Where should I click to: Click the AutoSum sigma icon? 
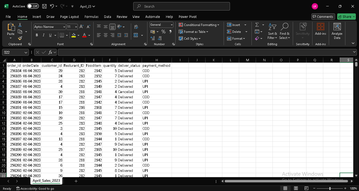(x=257, y=25)
